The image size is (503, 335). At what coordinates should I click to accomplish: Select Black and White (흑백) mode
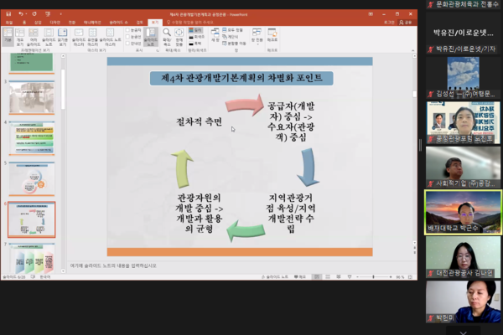coord(195,44)
